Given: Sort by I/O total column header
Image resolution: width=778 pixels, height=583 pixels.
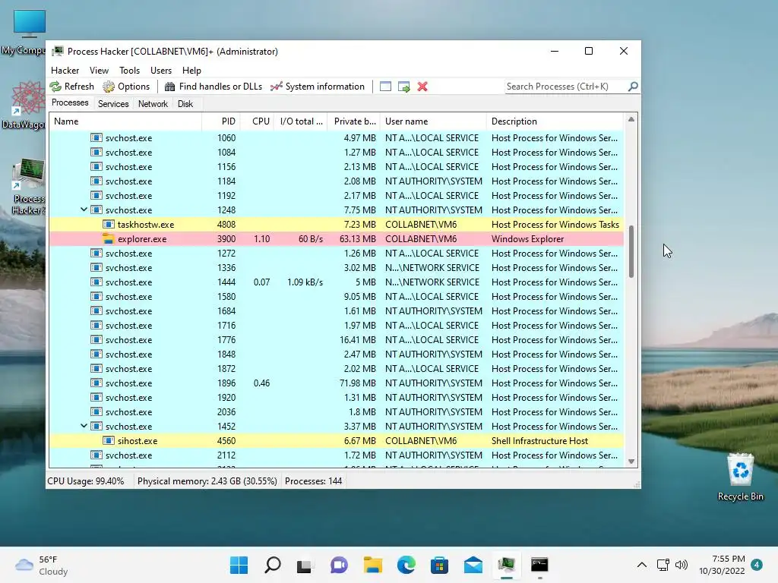Looking at the screenshot, I should (301, 121).
